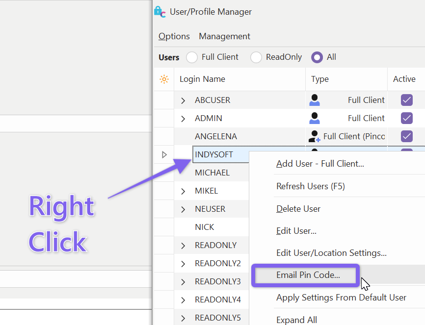
Task: Uncheck Active checkbox for ABCUSER
Action: tap(406, 100)
